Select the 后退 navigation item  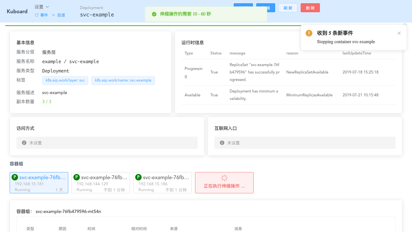pos(61,15)
